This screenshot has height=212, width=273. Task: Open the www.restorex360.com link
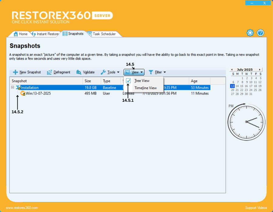[x=22, y=208]
